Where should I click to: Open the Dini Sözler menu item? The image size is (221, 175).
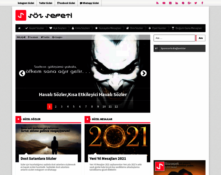pos(135,28)
